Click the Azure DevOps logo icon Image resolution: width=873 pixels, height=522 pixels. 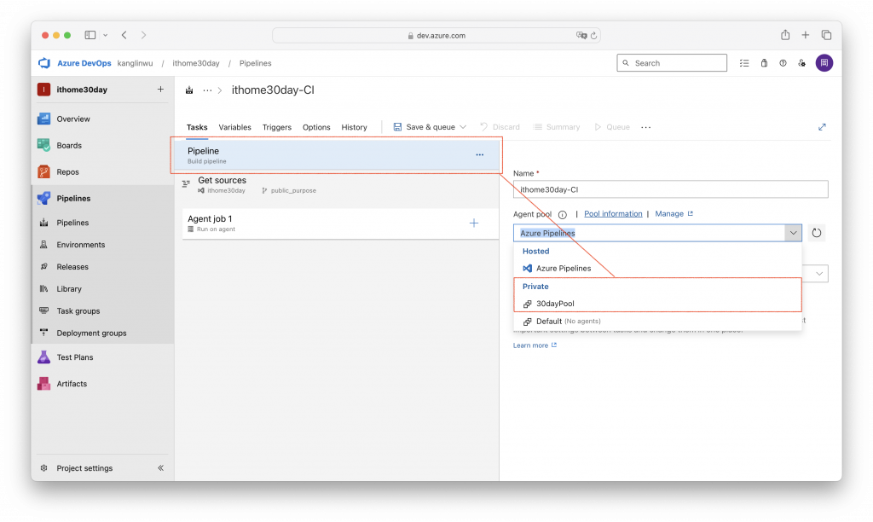[44, 63]
